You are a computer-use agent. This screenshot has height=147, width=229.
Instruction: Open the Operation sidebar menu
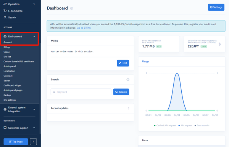[19, 4]
